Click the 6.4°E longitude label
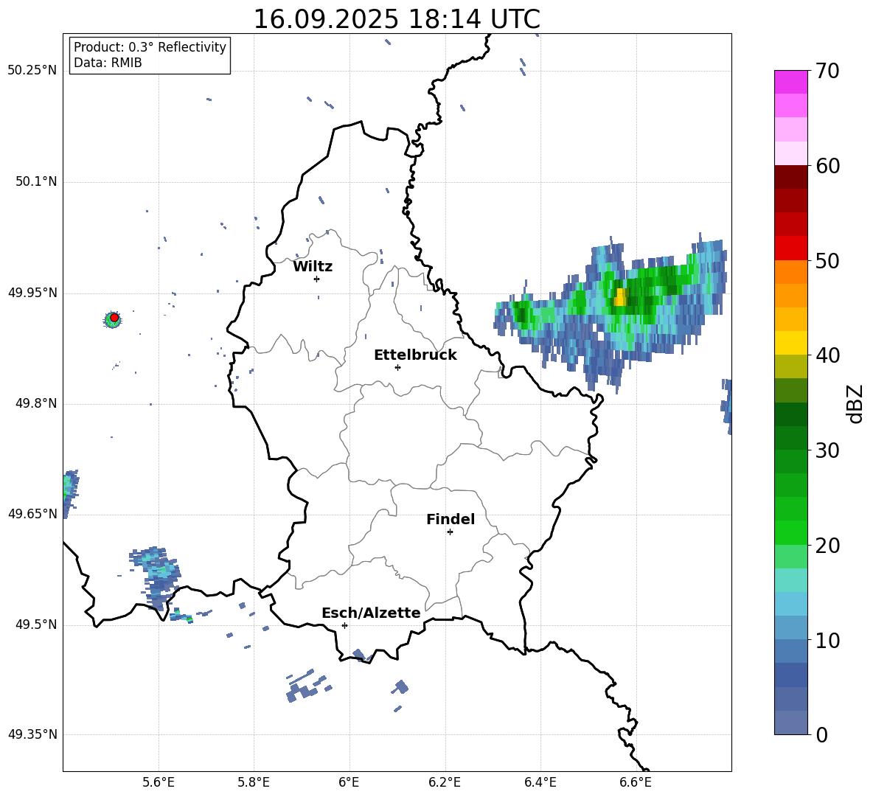This screenshot has width=873, height=797. [x=540, y=782]
